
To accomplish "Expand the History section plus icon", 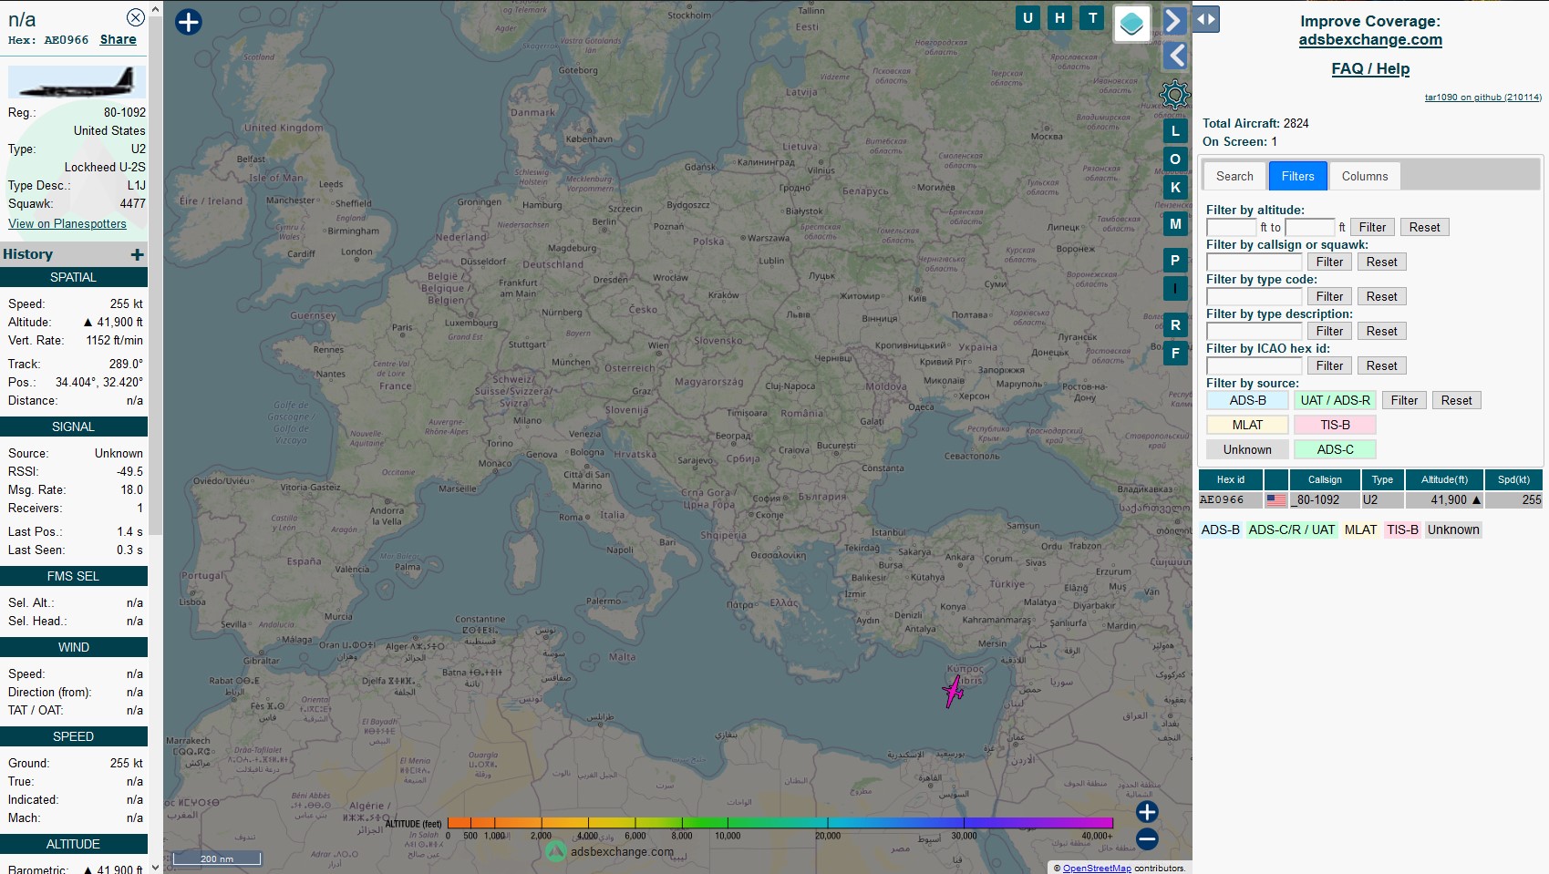I will [x=138, y=255].
